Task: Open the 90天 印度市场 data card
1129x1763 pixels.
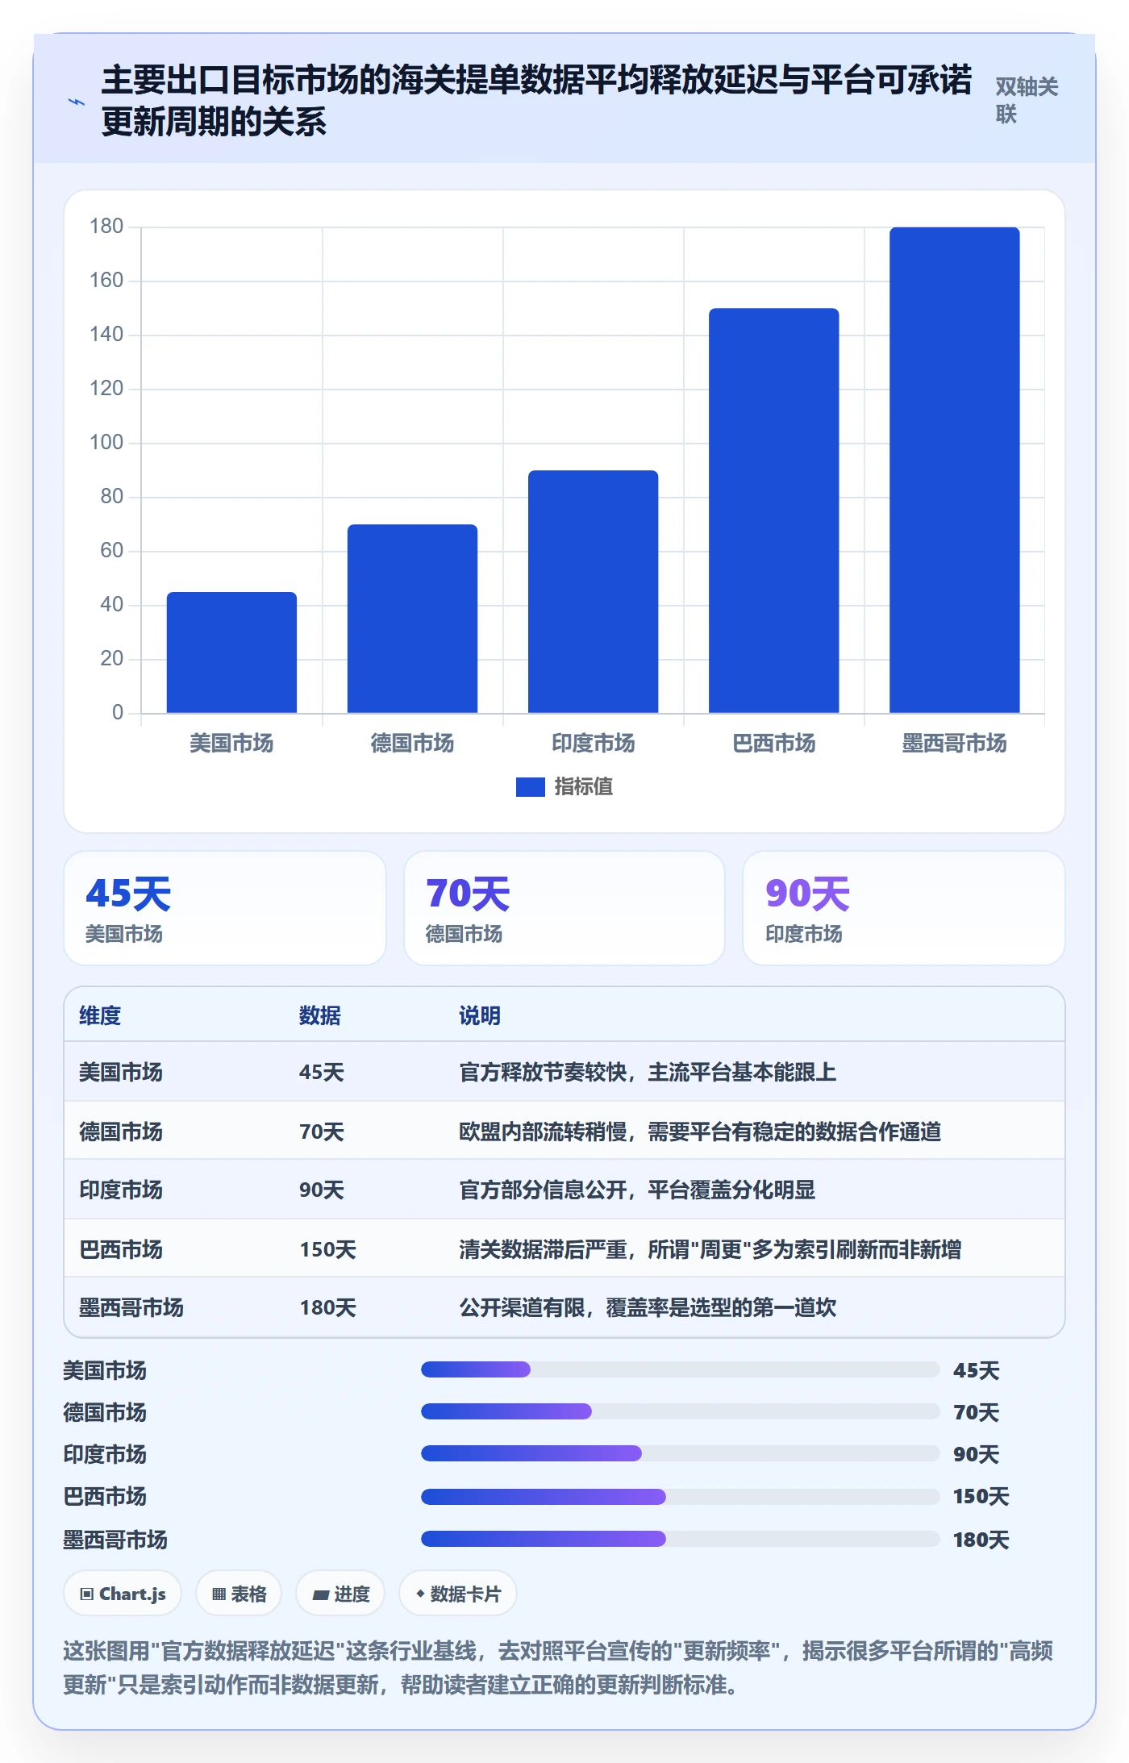Action: [904, 908]
